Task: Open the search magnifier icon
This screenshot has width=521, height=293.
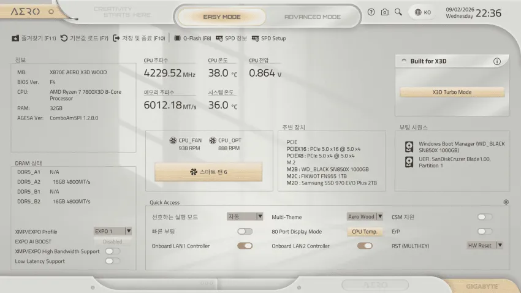Action: [x=398, y=12]
